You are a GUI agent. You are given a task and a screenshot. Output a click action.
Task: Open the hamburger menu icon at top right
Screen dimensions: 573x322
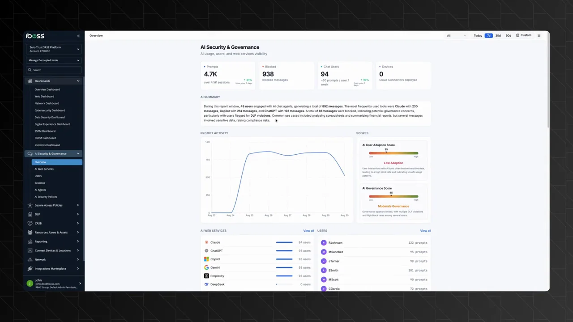click(539, 36)
